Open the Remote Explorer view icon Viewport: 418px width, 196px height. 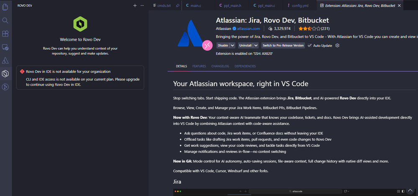pyautogui.click(x=5, y=47)
